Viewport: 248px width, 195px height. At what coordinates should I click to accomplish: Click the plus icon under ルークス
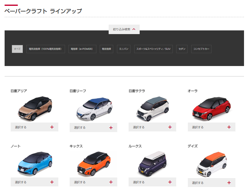click(x=170, y=182)
